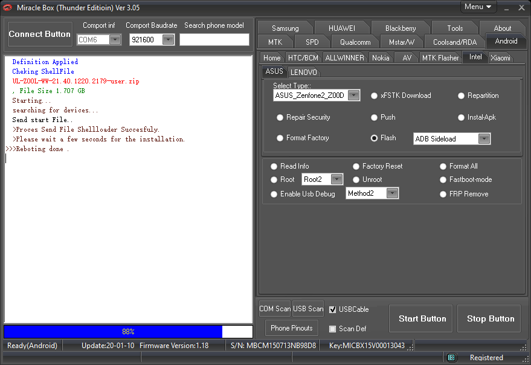Open the Tools tab
This screenshot has width=531, height=365.
(455, 28)
